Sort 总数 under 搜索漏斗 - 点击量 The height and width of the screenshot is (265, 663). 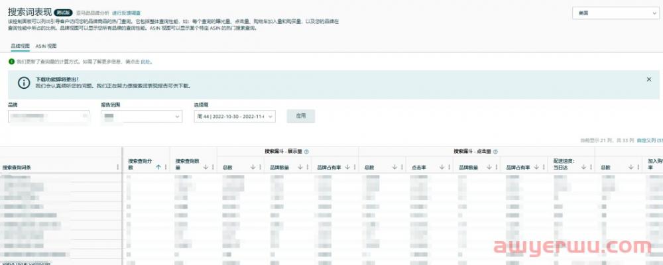pos(395,168)
